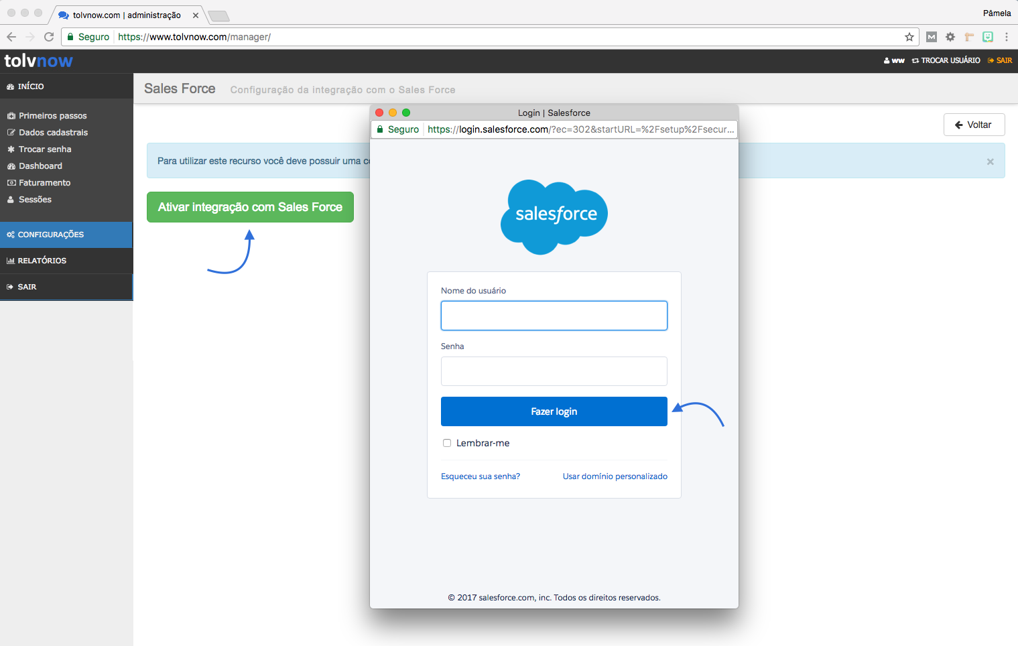The height and width of the screenshot is (646, 1018).
Task: Click the Seguro lock in Salesforce popup
Action: tap(398, 129)
